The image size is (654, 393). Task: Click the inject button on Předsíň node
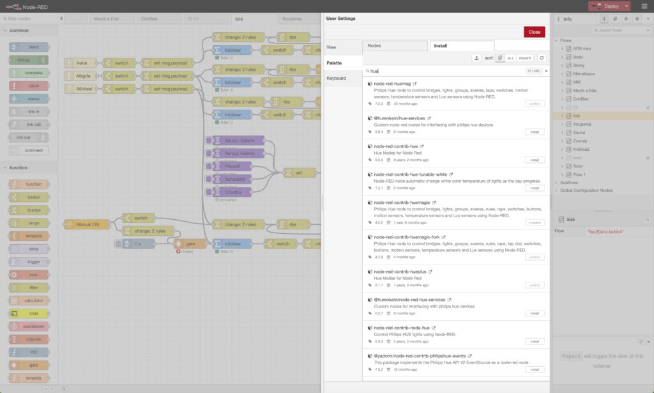click(x=209, y=166)
